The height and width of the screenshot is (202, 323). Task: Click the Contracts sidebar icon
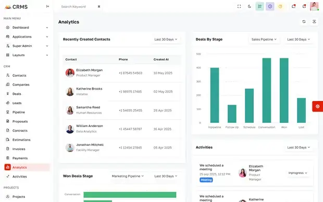8,130
